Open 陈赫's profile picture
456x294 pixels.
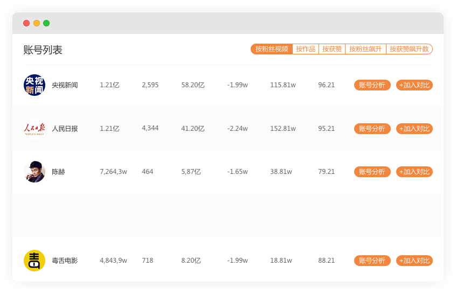pos(34,172)
